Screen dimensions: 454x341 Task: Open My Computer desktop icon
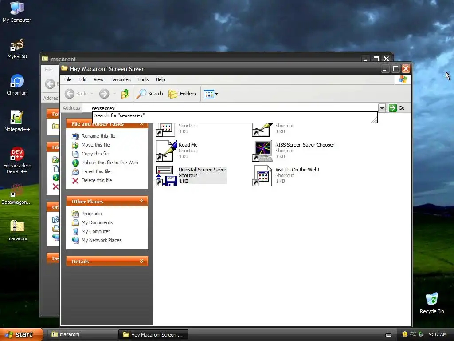pyautogui.click(x=17, y=12)
